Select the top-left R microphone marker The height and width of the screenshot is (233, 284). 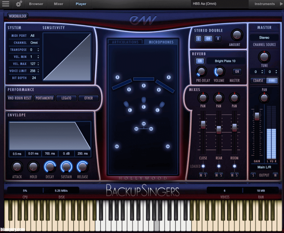click(x=117, y=77)
